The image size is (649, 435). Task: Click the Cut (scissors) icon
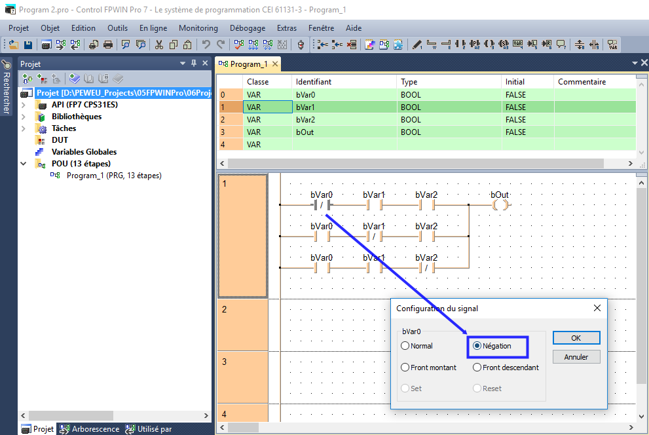[x=159, y=45]
